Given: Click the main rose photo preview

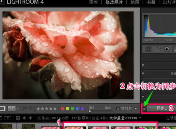Looking at the screenshot, I should click(68, 55).
